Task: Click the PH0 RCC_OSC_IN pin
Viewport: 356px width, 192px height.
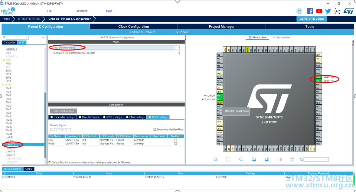Action: [220, 96]
